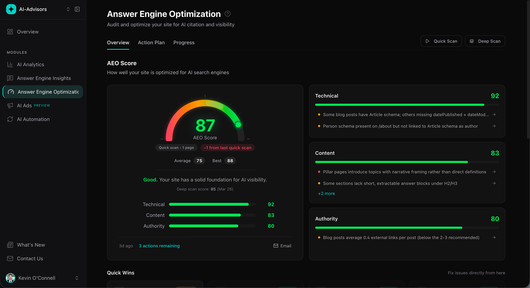This screenshot has height=288, width=530.
Task: Click the Content progress bar in score card
Action: 212,215
